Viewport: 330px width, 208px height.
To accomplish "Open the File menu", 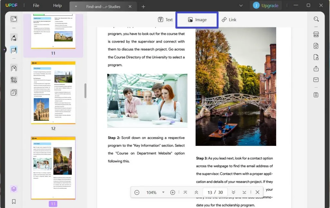I will [36, 5].
